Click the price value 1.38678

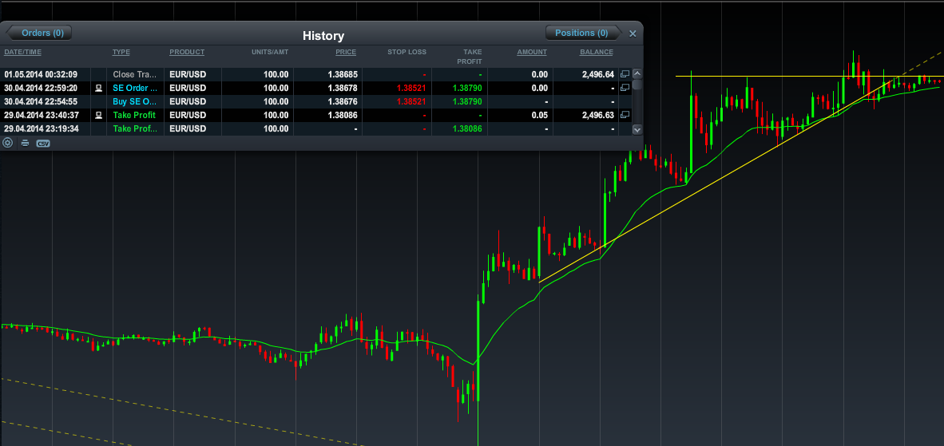[343, 88]
